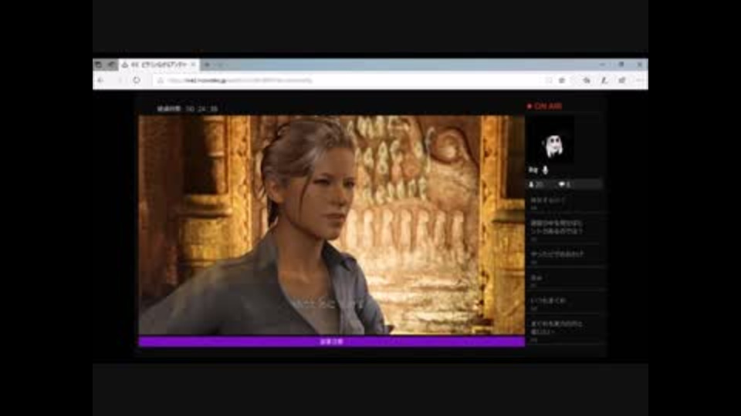Image resolution: width=741 pixels, height=416 pixels.
Task: Maximize the browser window
Action: [x=621, y=65]
